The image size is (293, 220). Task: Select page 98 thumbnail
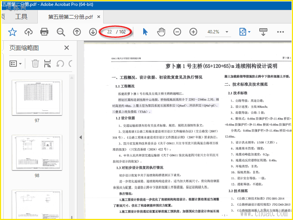pyautogui.click(x=37, y=153)
